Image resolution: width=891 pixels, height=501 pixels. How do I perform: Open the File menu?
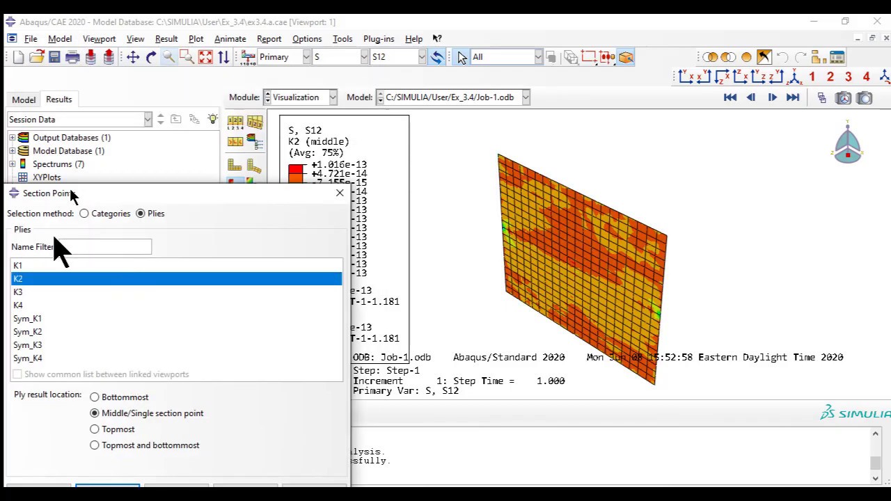[x=31, y=39]
